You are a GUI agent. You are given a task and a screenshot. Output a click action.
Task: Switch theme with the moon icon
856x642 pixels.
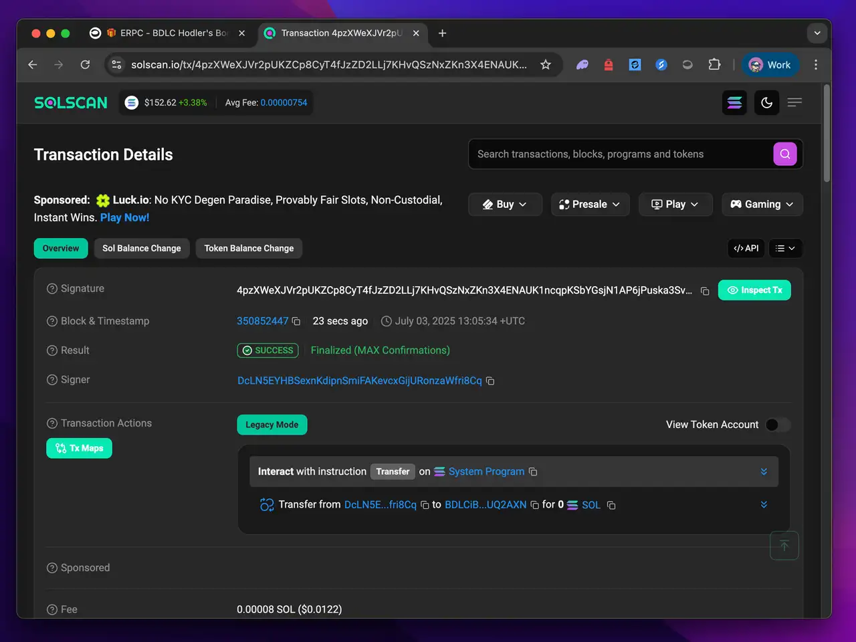coord(766,103)
